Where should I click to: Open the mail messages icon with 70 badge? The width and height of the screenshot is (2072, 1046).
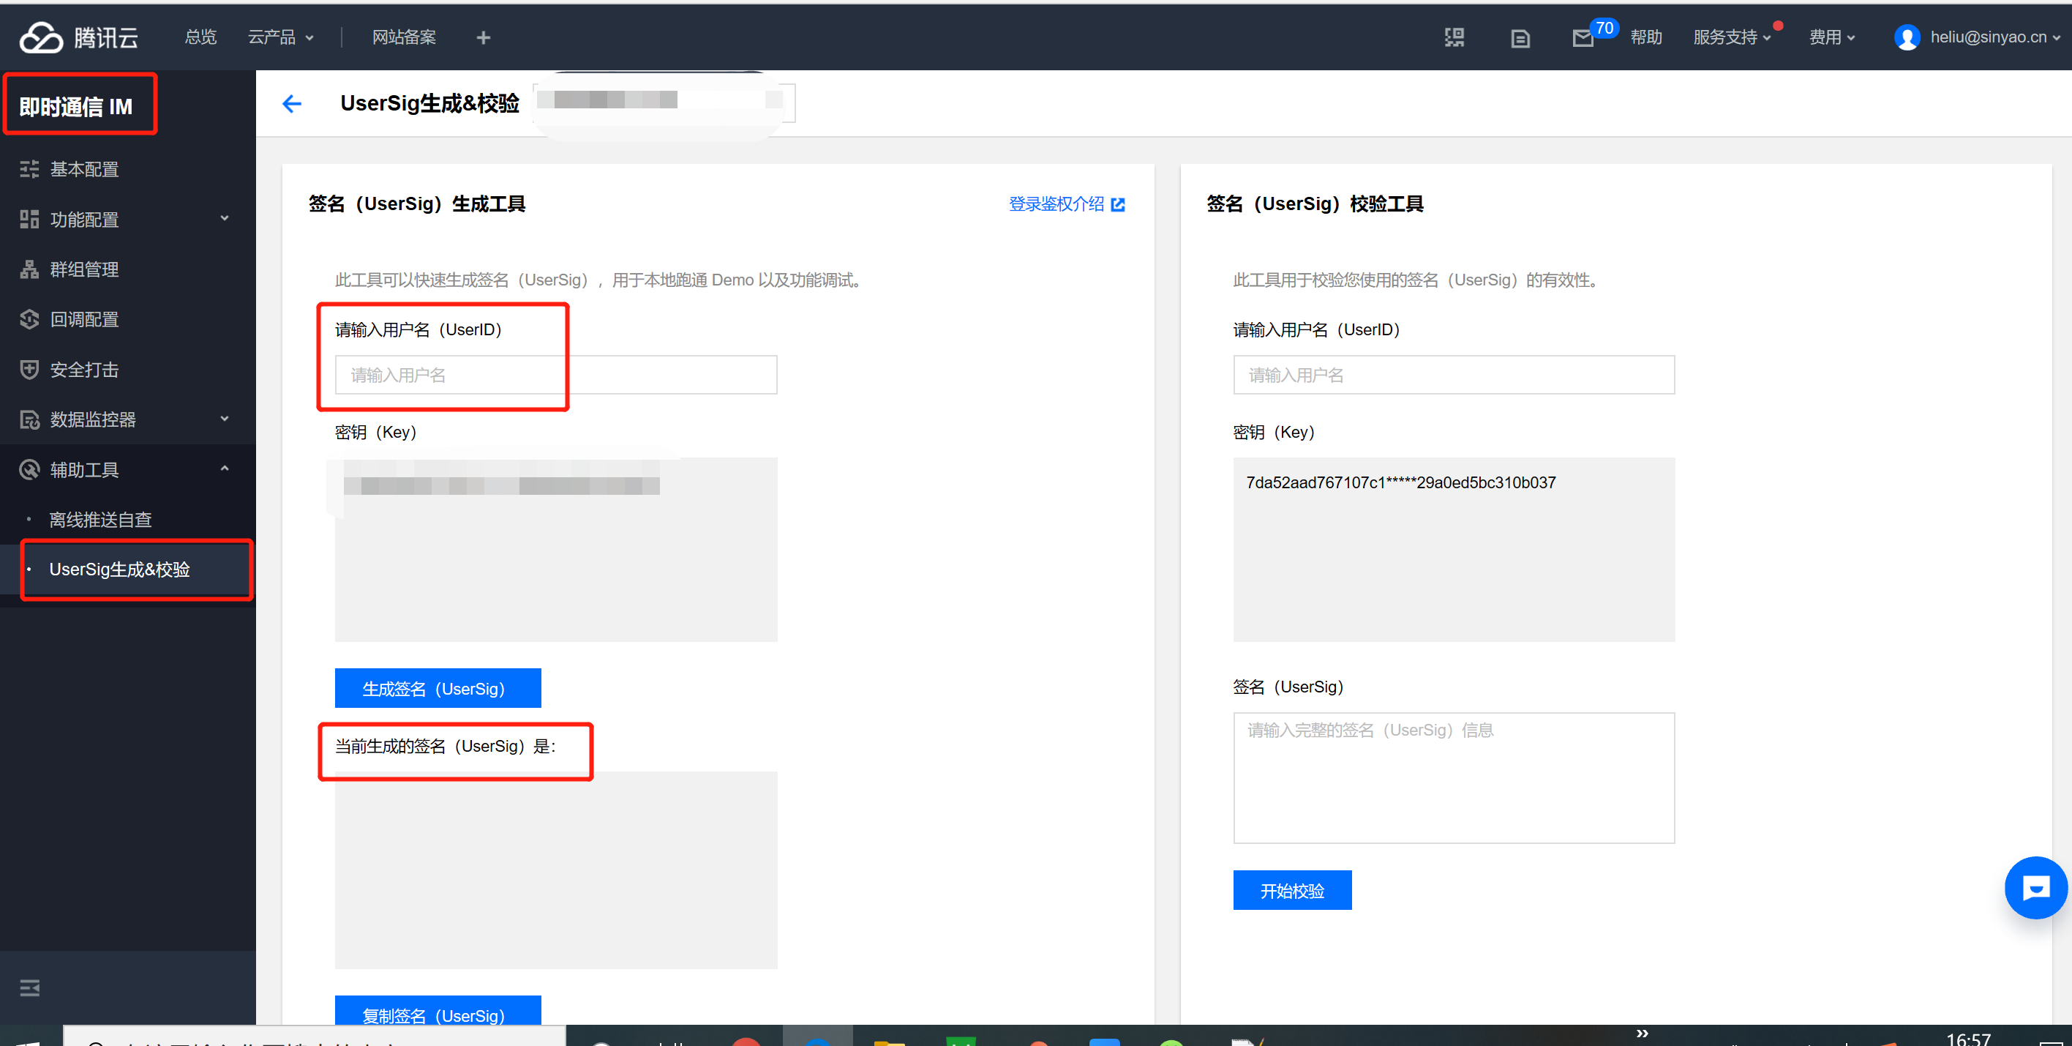pos(1584,38)
